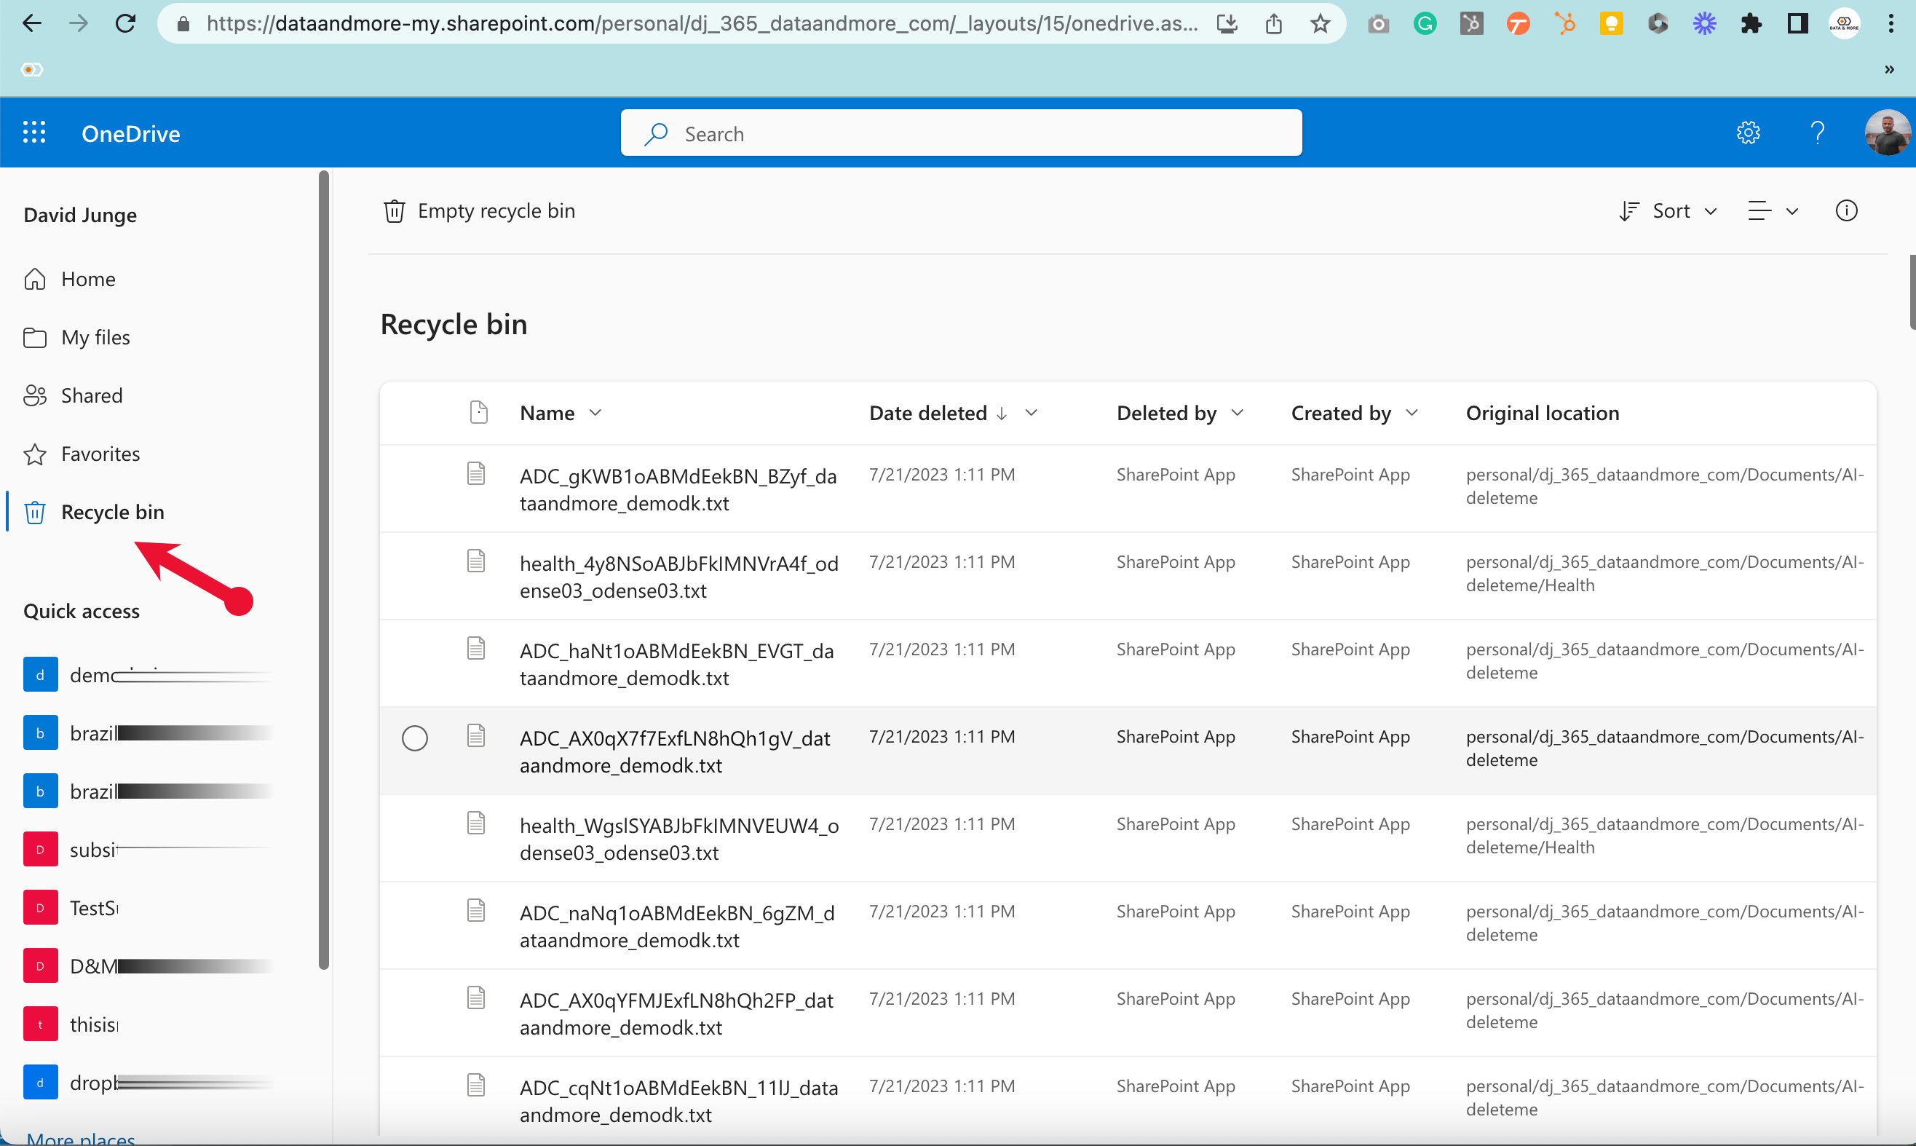The width and height of the screenshot is (1916, 1146).
Task: Open the browser extensions puzzle icon
Action: pos(1751,24)
